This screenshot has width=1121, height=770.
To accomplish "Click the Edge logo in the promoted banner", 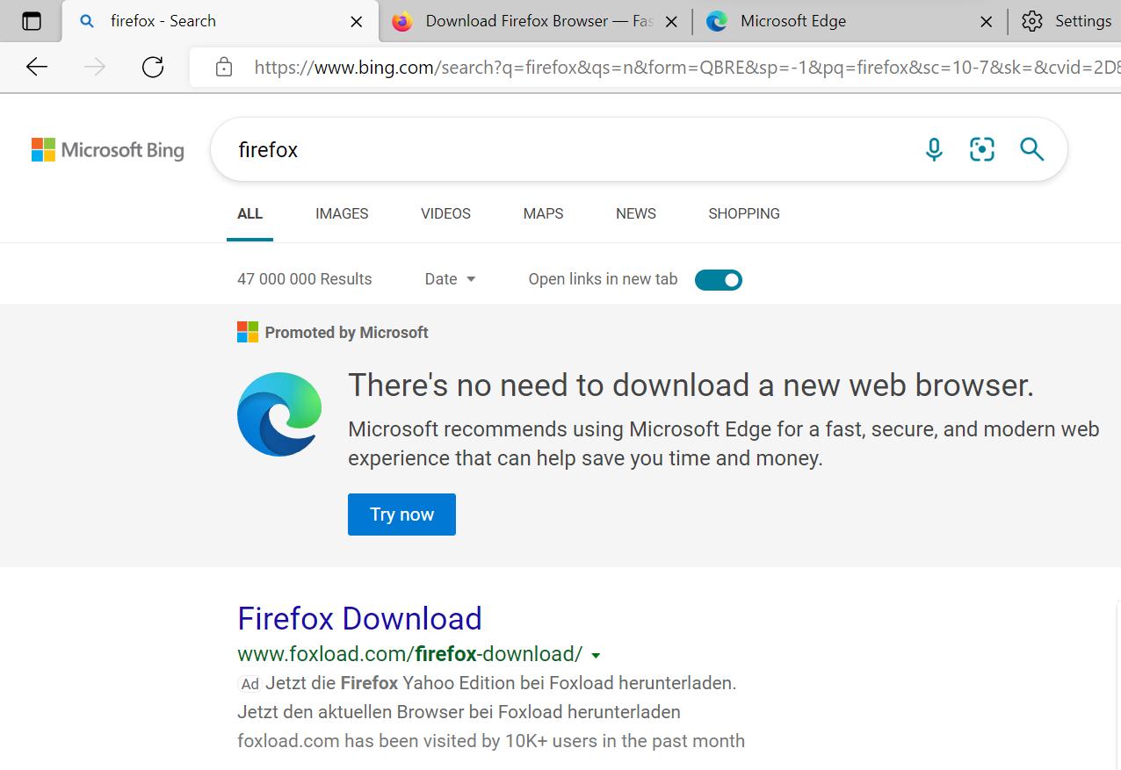I will [278, 414].
